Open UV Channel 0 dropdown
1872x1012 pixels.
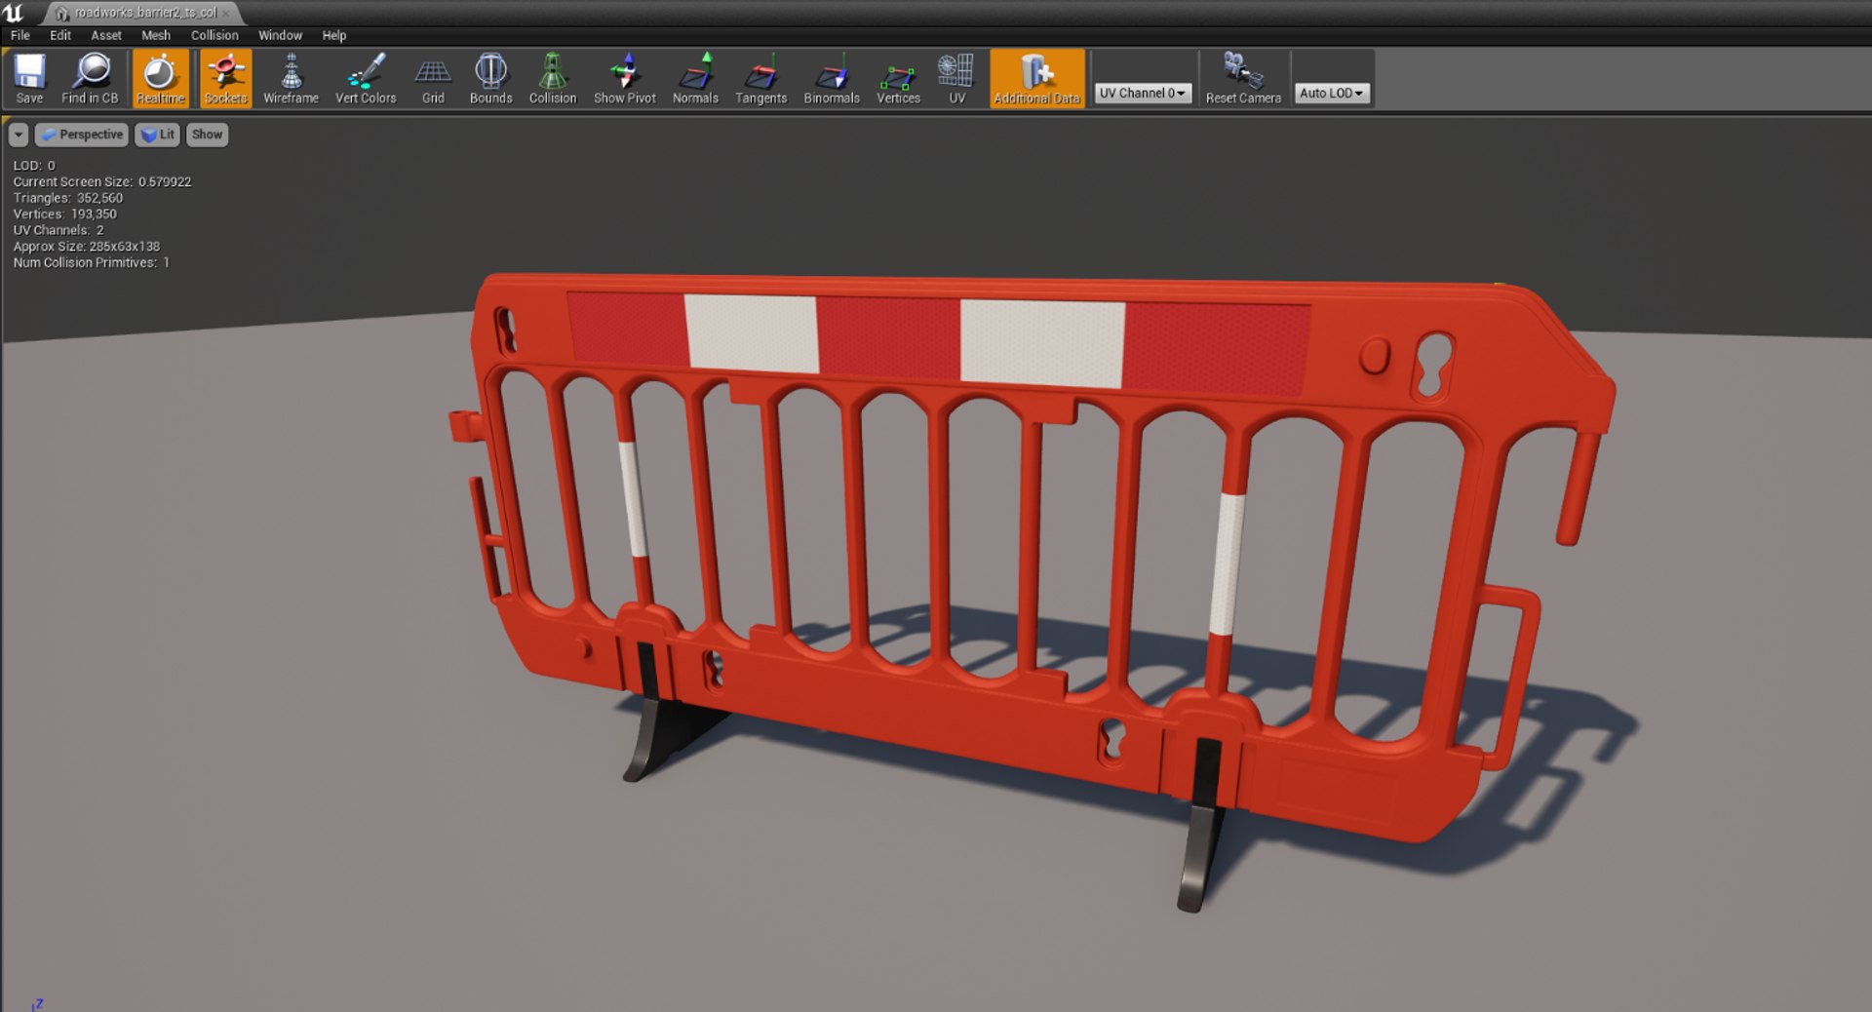(x=1143, y=93)
